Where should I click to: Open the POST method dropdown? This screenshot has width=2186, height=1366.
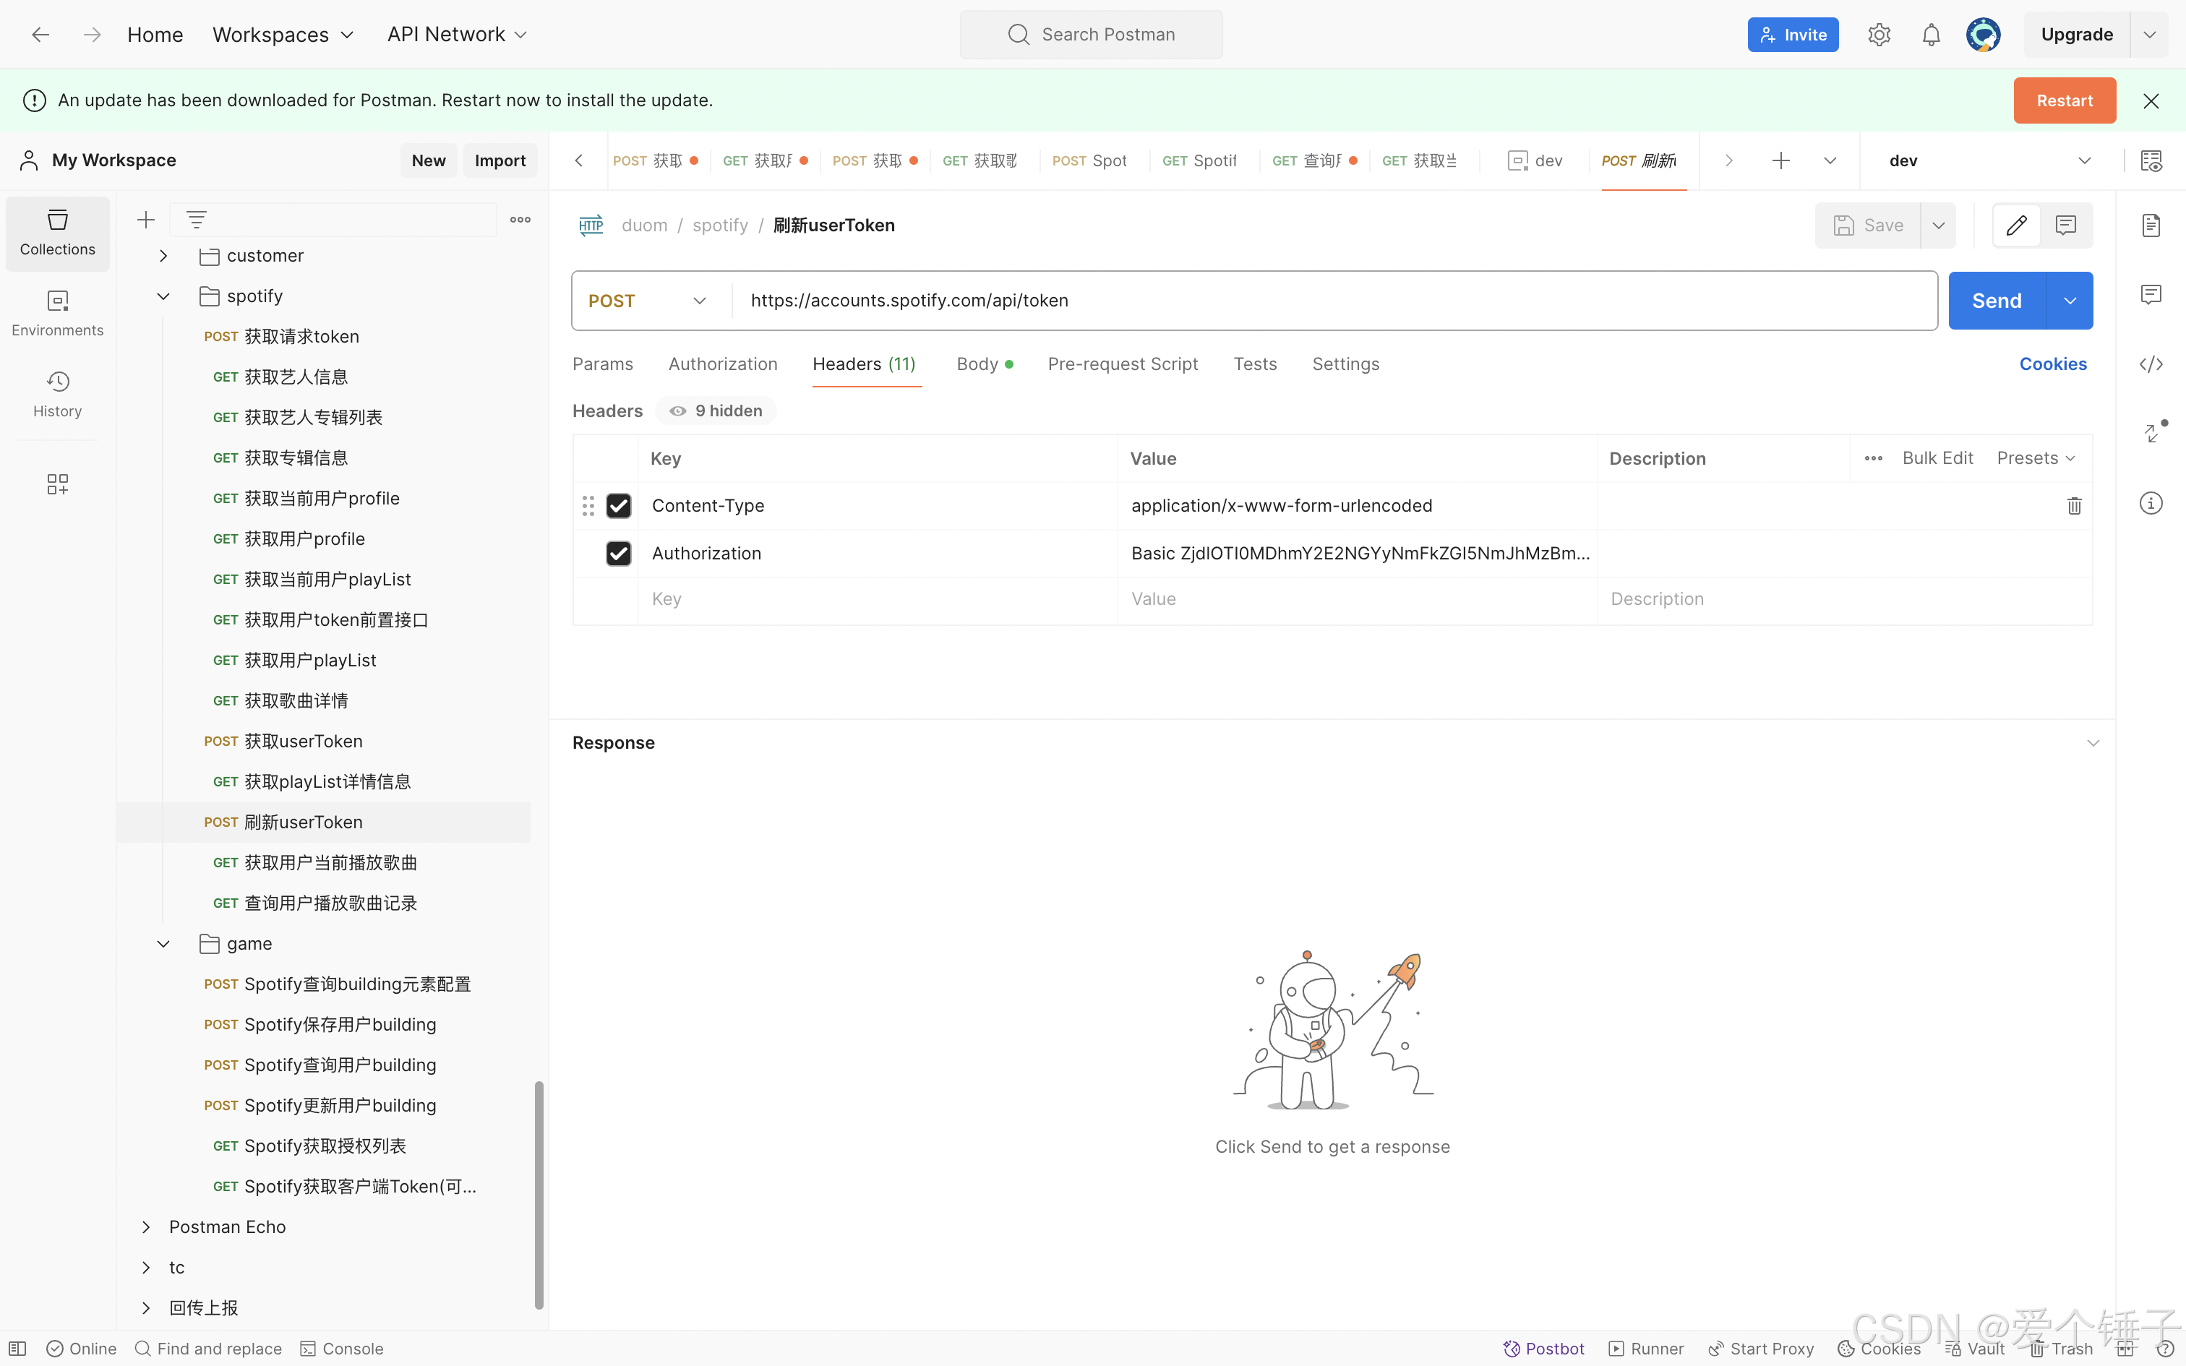coord(647,301)
